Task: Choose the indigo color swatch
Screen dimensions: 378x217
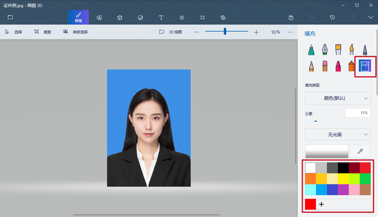Action: [332, 190]
